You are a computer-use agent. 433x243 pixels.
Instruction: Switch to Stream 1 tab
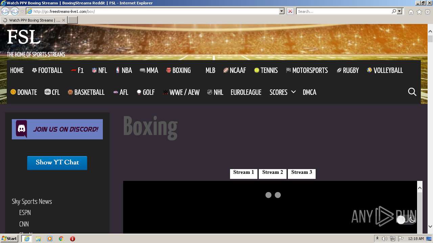(244, 173)
